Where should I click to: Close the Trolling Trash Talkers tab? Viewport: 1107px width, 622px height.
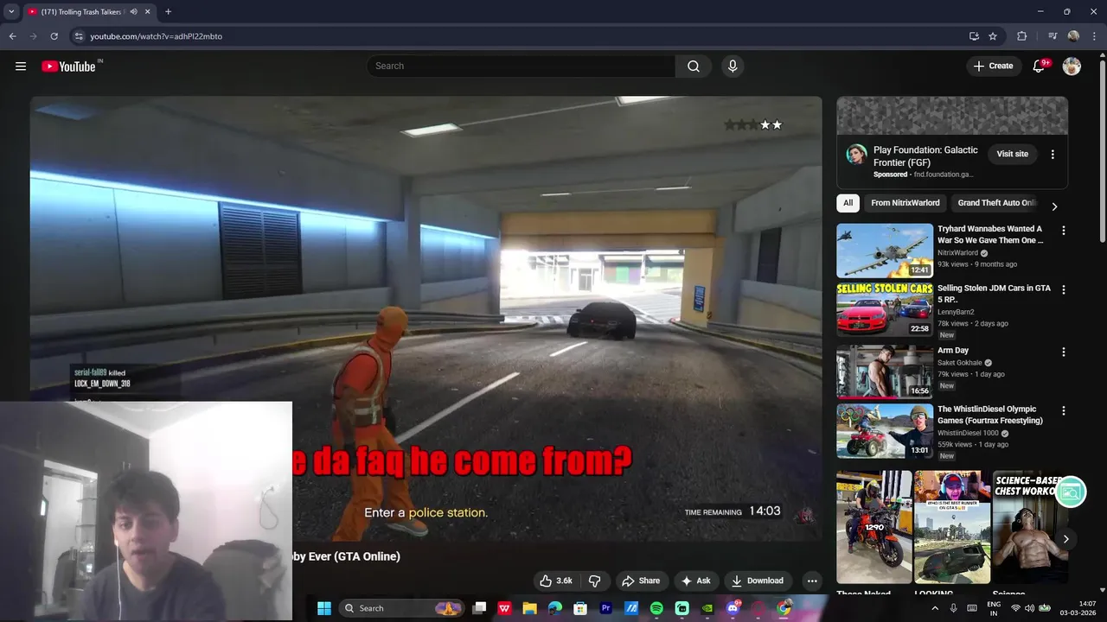point(148,12)
